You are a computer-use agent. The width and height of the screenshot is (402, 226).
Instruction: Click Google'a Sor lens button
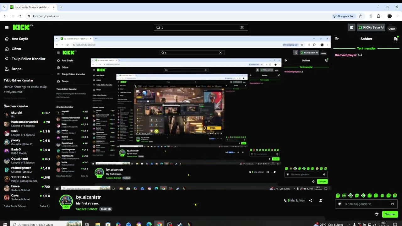[344, 16]
